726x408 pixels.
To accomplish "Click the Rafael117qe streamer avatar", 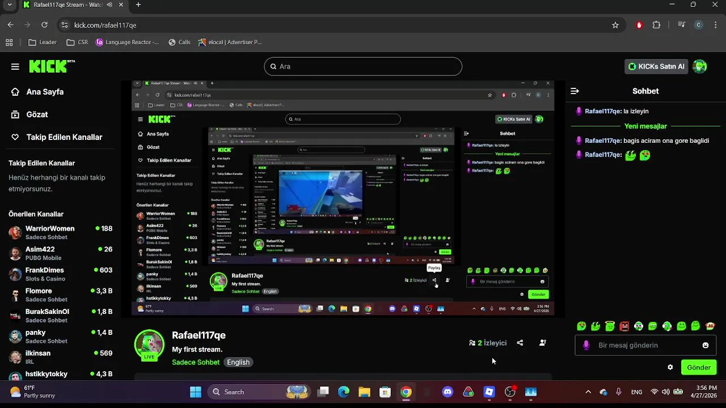I will click(149, 345).
